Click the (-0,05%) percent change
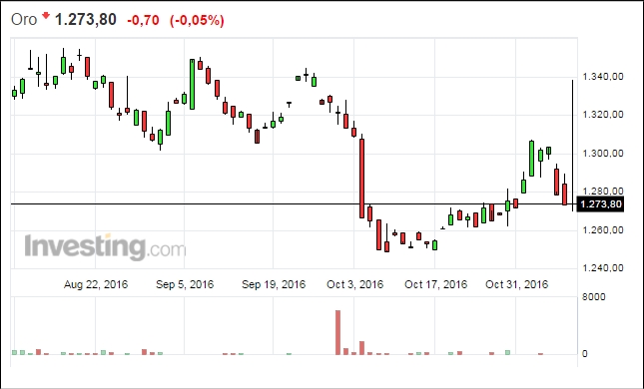This screenshot has width=644, height=389. tap(197, 20)
